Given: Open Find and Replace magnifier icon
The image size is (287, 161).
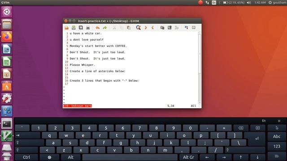Looking at the screenshot, I should [139, 28].
